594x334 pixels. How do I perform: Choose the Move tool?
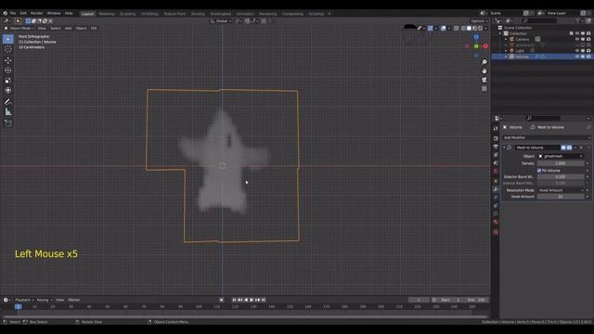pos(8,60)
